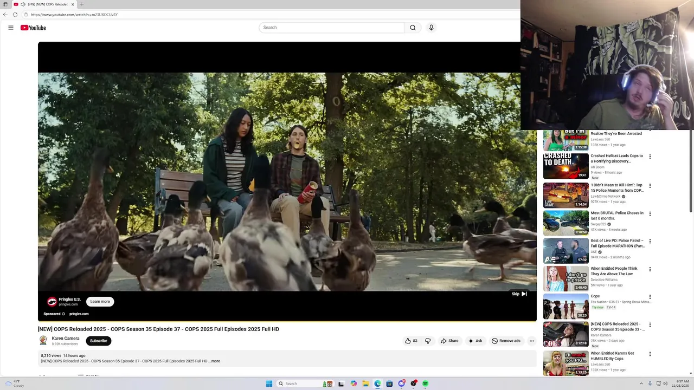Go to YouTube home via logo
This screenshot has width=694, height=390.
33,28
